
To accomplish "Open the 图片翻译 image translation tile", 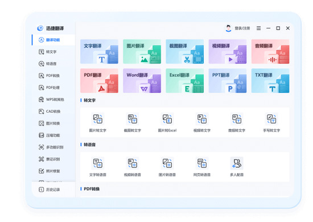I will point(142,51).
